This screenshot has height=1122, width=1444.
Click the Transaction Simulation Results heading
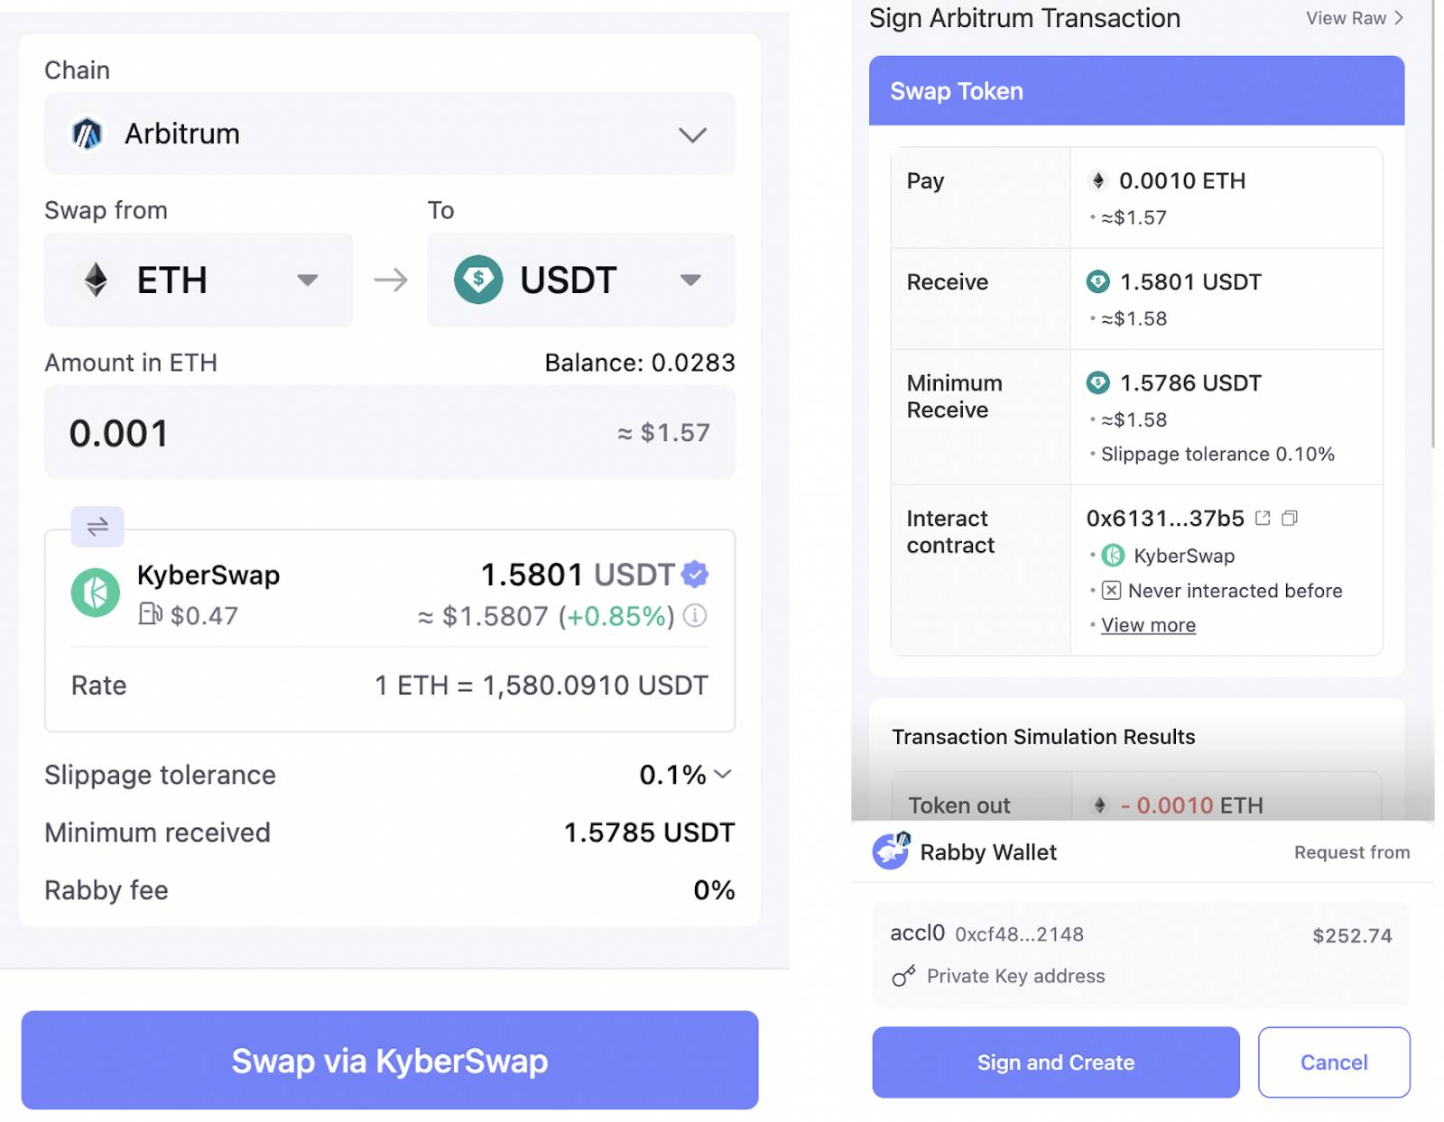pos(1043,737)
